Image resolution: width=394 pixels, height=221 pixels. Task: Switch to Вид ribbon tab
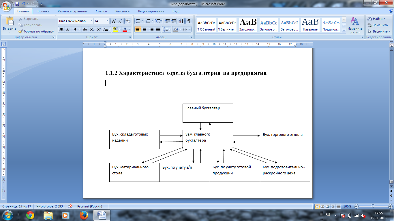175,11
